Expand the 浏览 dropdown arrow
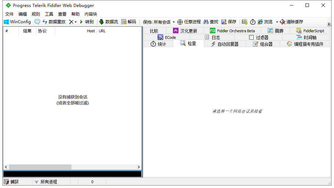The image size is (334, 188). (x=277, y=22)
